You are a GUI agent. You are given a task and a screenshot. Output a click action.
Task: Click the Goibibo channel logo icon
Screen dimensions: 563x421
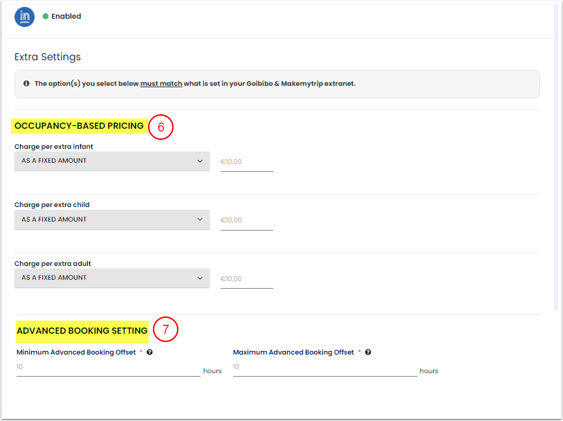tap(24, 17)
